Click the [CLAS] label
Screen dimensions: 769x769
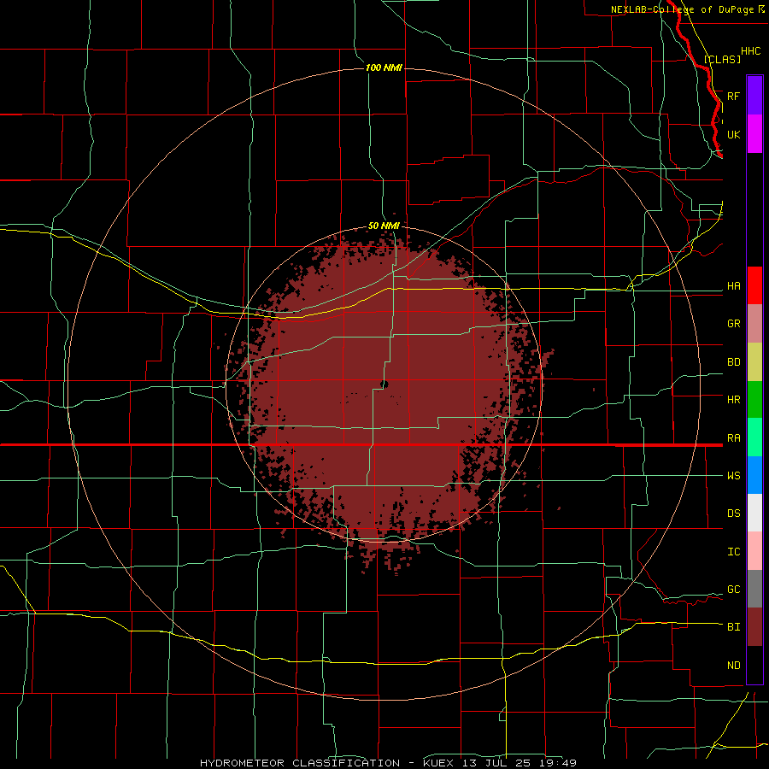pos(722,59)
